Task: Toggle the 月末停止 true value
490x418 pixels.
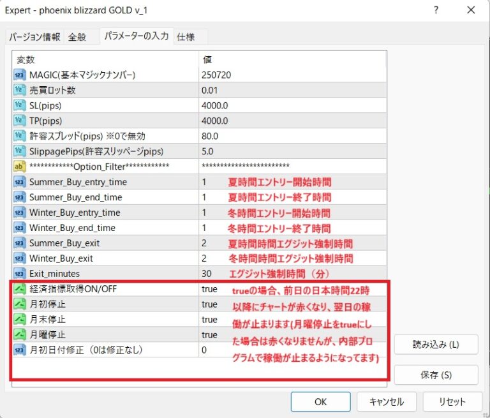Action: coord(209,320)
